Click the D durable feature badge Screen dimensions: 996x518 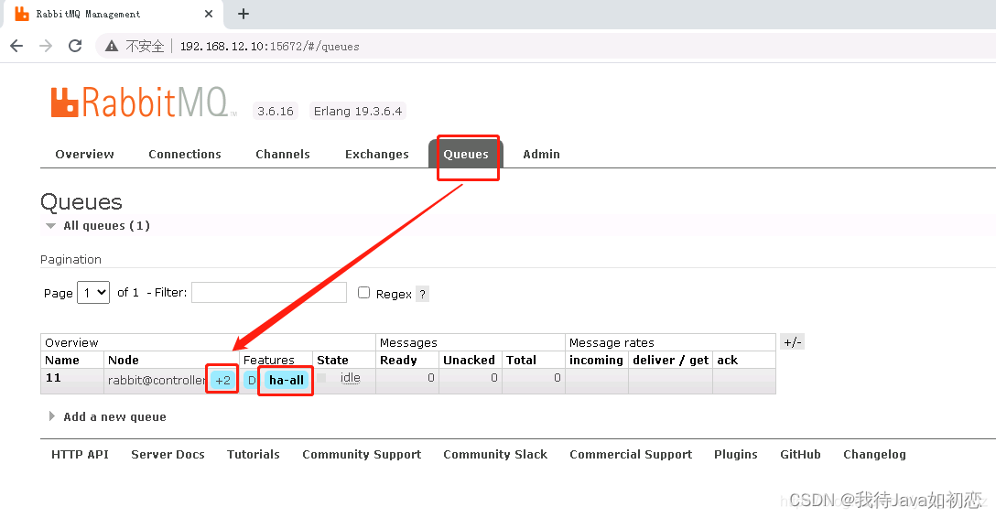[x=252, y=380]
